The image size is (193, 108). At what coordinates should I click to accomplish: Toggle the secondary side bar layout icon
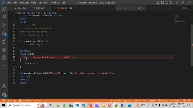point(167,3)
